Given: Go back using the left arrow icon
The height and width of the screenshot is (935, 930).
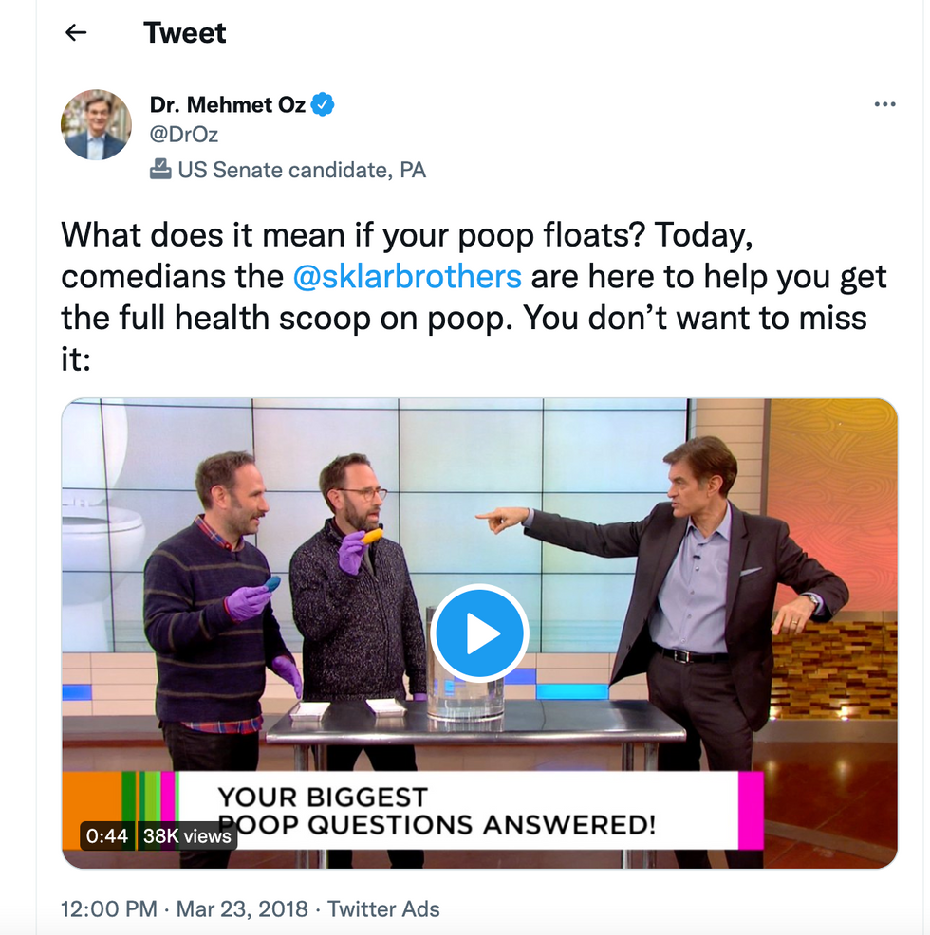Looking at the screenshot, I should (x=76, y=32).
